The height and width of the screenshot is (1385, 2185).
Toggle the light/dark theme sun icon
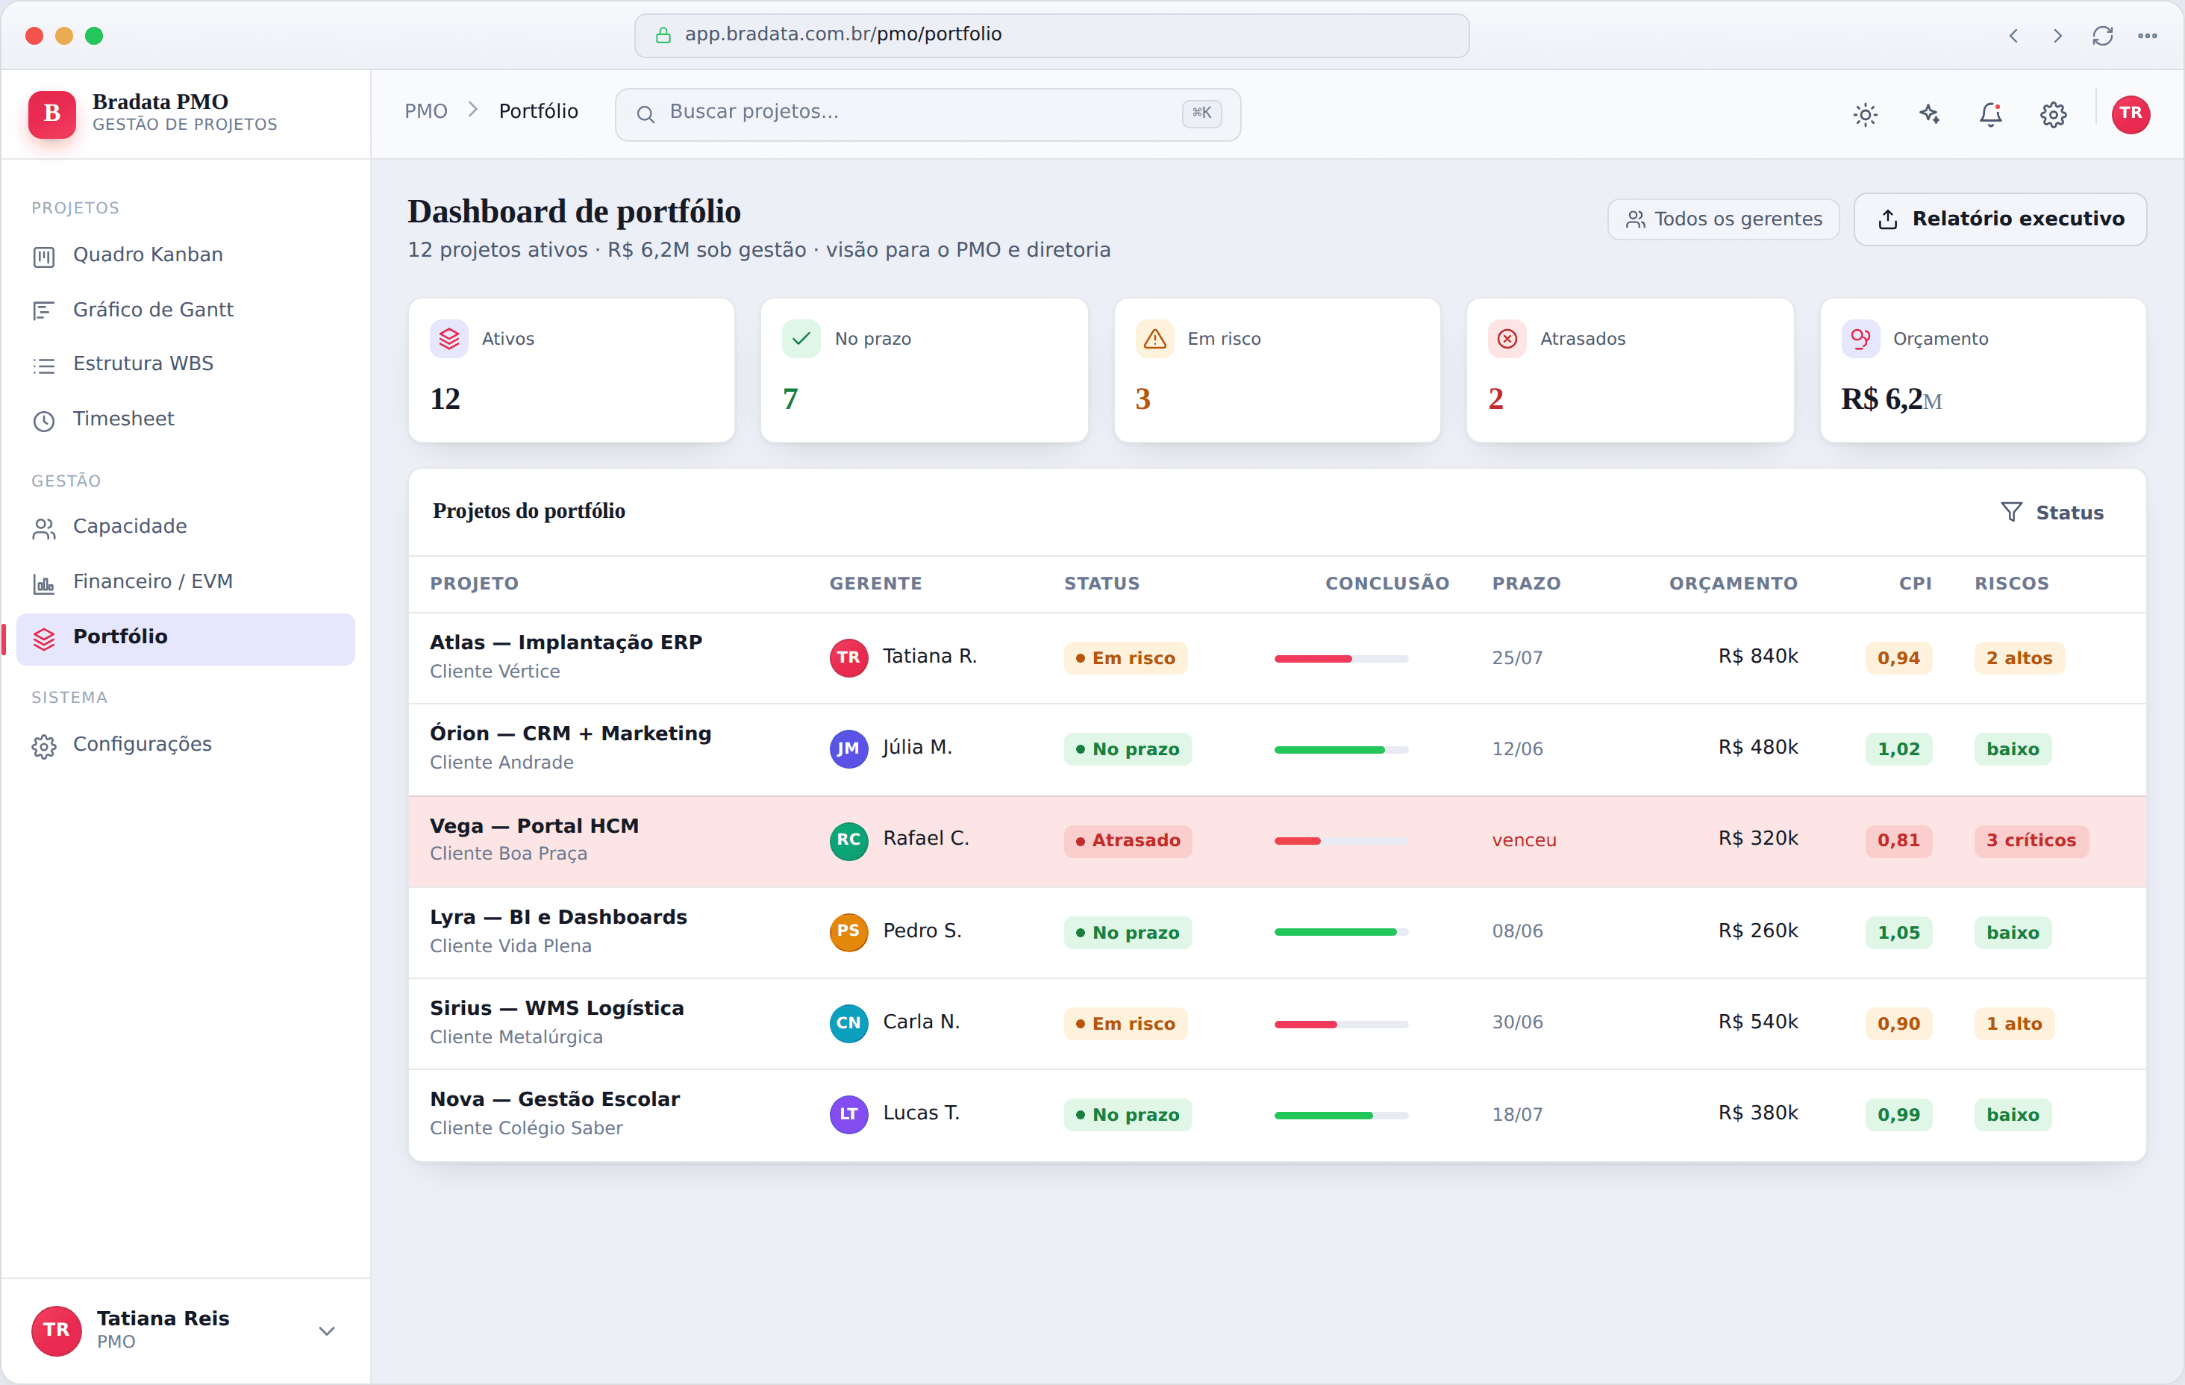(1865, 113)
